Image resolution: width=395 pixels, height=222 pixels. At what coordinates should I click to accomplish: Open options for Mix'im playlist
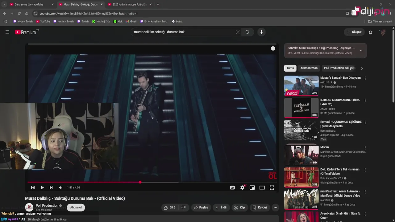click(365, 148)
